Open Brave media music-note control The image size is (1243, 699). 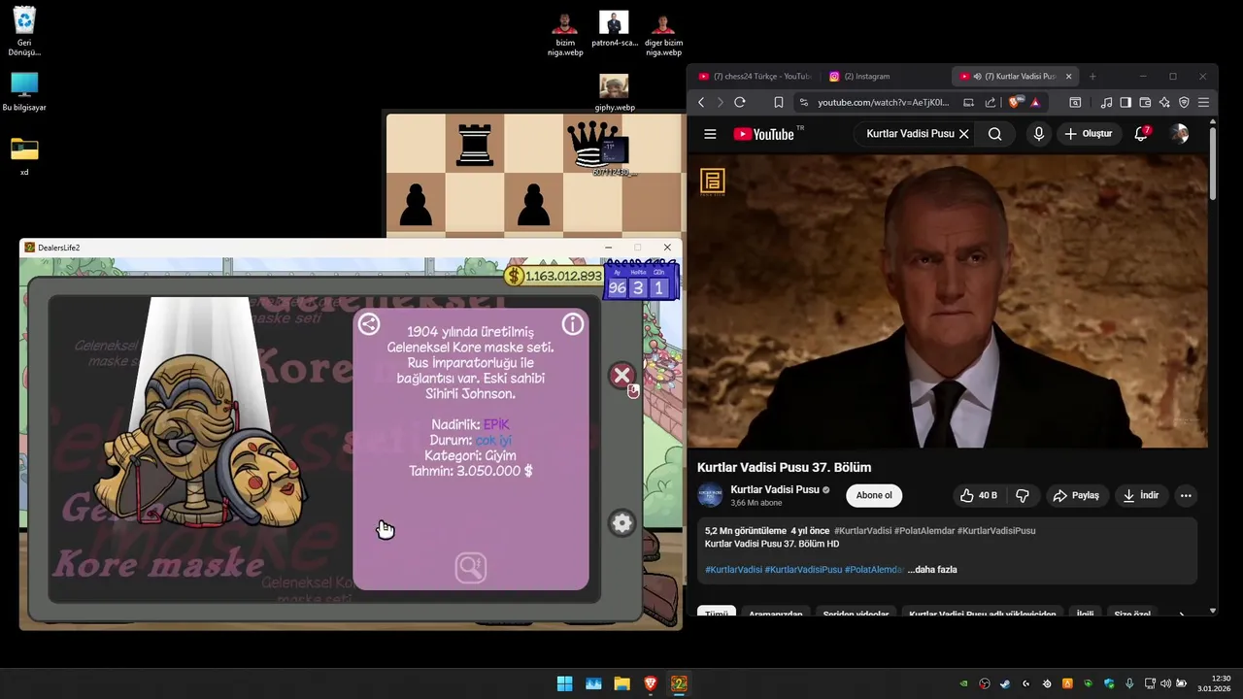pyautogui.click(x=1106, y=102)
